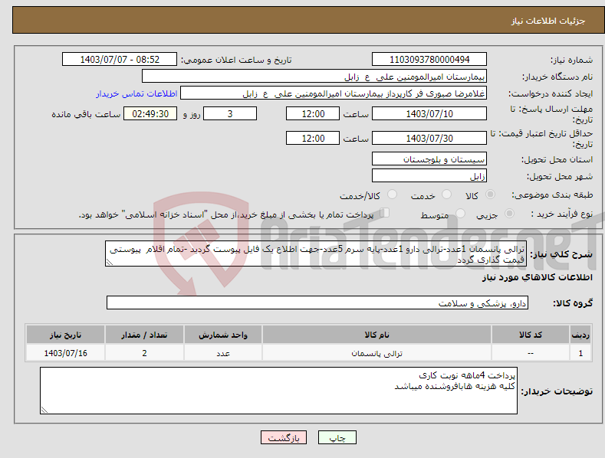Select the خدمت radio button
Image resolution: width=605 pixels, height=458 pixels.
pos(446,195)
